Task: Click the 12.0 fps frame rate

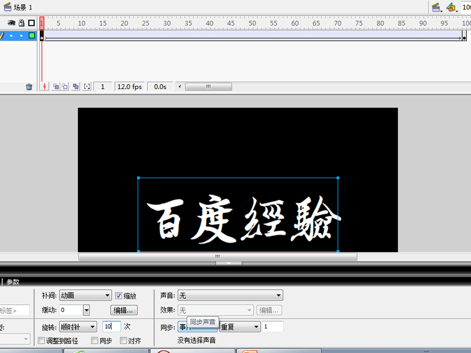Action: click(130, 86)
